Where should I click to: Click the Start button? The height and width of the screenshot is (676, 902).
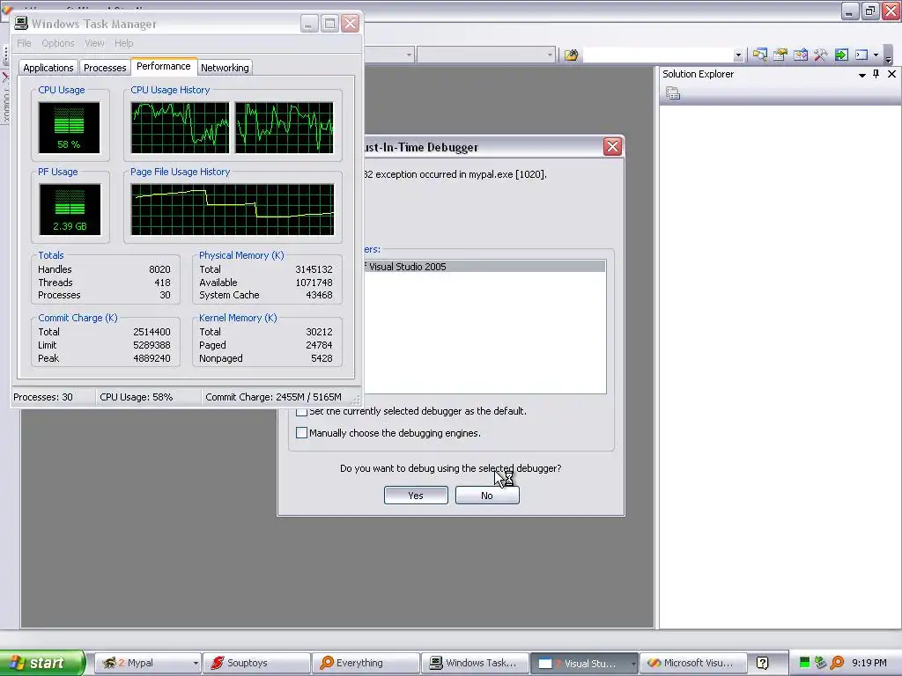[42, 663]
